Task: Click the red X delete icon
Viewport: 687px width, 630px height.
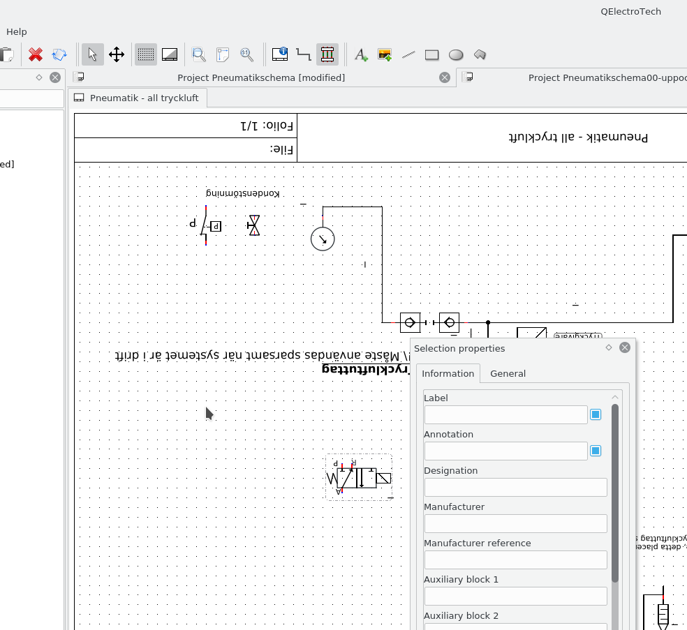Action: [x=36, y=54]
